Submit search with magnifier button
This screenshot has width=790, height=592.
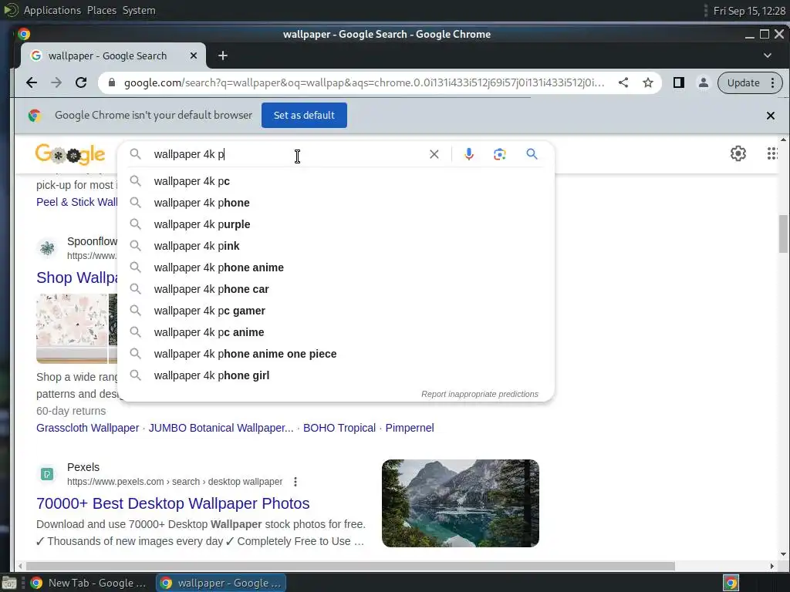[x=532, y=154]
